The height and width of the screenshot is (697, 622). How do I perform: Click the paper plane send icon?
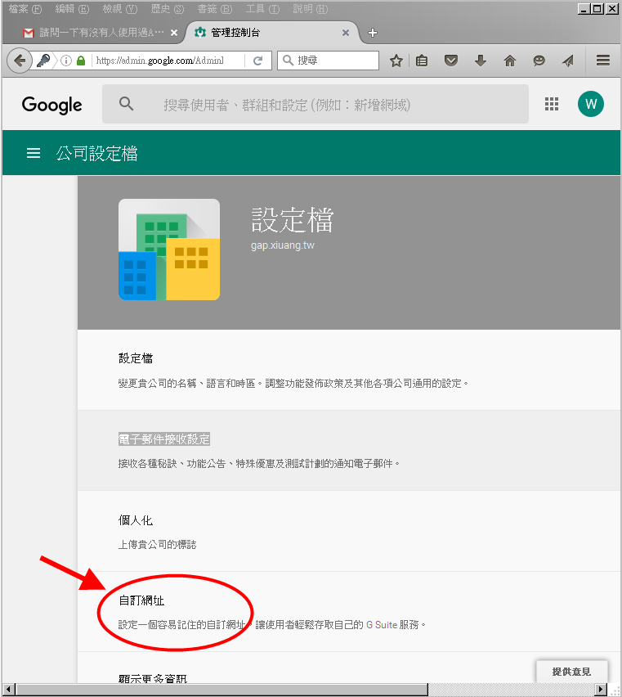pyautogui.click(x=568, y=61)
